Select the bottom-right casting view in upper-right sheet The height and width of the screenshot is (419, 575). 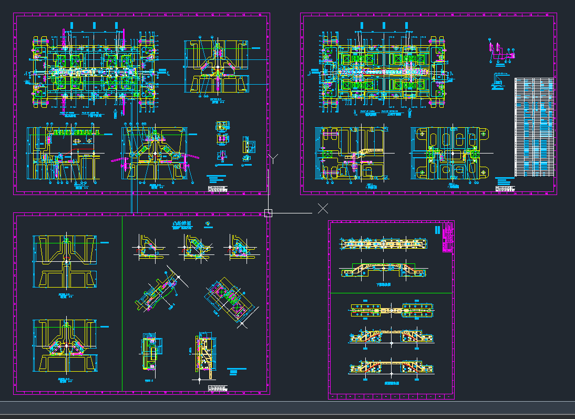point(451,153)
